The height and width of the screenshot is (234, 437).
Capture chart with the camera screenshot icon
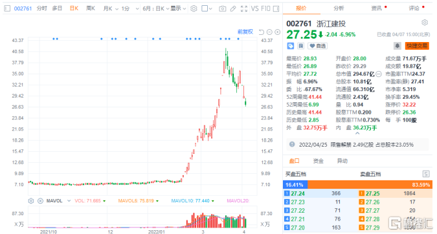pos(222,8)
